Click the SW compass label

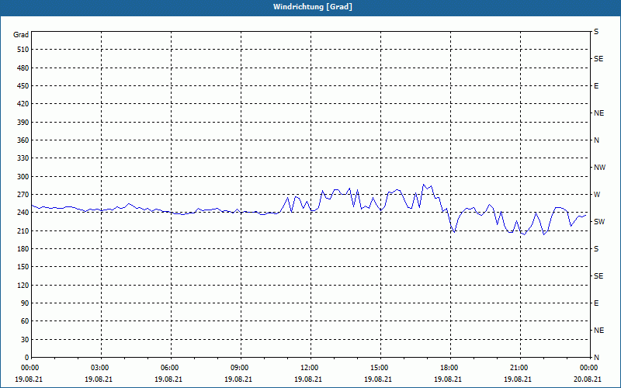click(599, 222)
